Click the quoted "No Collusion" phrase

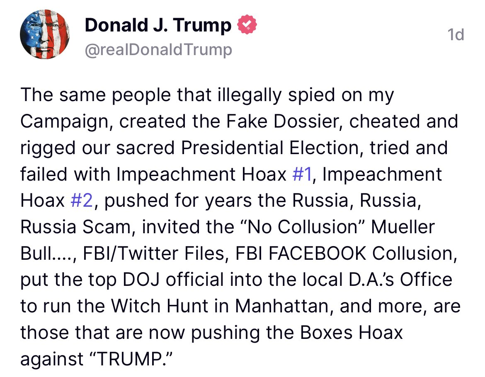pos(303,227)
